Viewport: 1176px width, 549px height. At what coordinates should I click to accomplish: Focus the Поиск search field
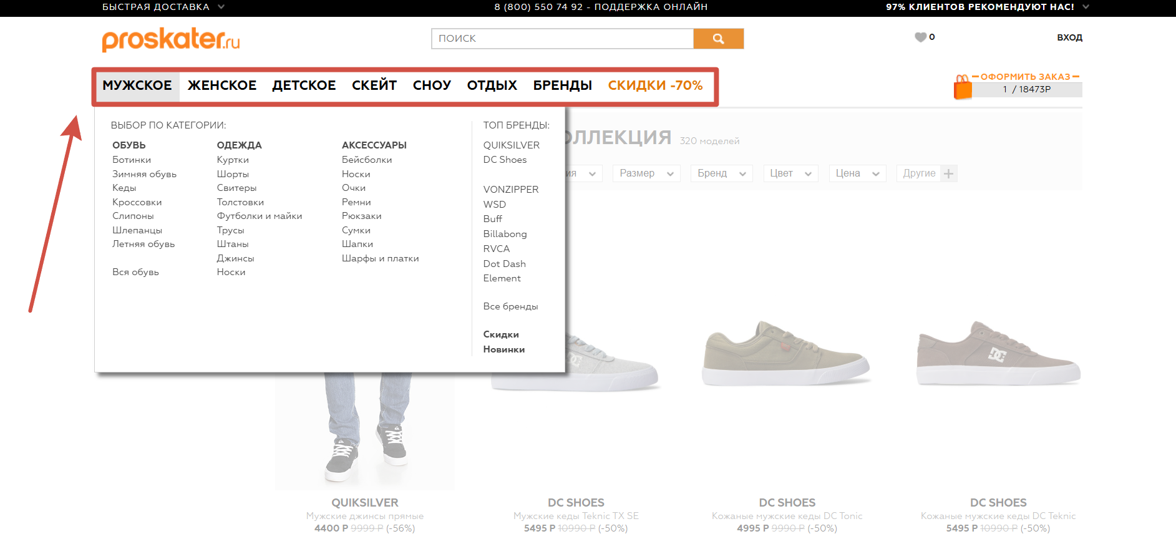pos(562,39)
